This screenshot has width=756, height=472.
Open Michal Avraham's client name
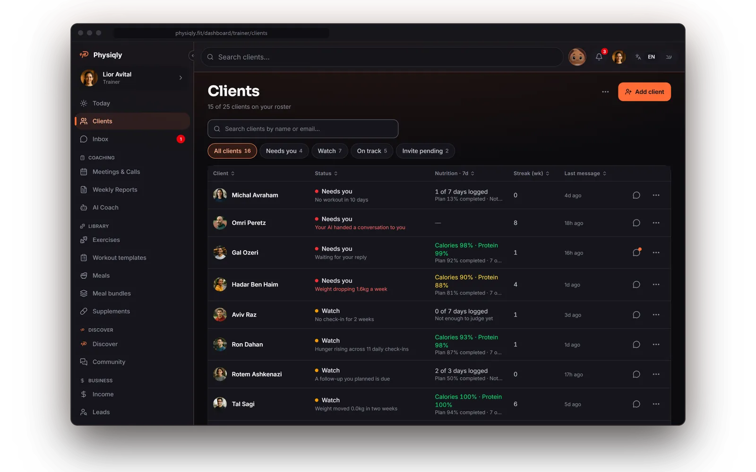point(255,195)
